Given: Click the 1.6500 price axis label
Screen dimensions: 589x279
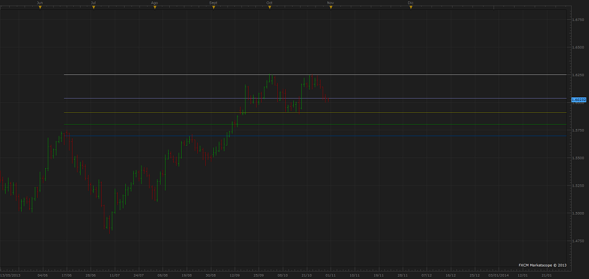Looking at the screenshot, I should click(578, 47).
